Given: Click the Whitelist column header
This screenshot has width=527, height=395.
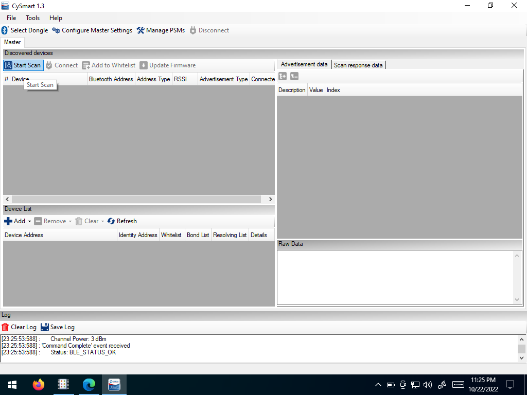Looking at the screenshot, I should [171, 235].
